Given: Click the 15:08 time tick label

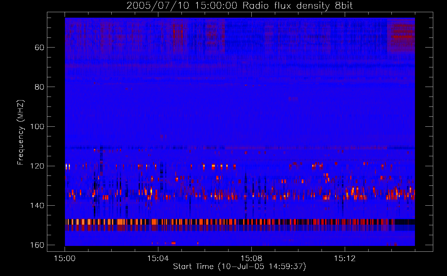Looking at the screenshot, I should pos(251,259).
